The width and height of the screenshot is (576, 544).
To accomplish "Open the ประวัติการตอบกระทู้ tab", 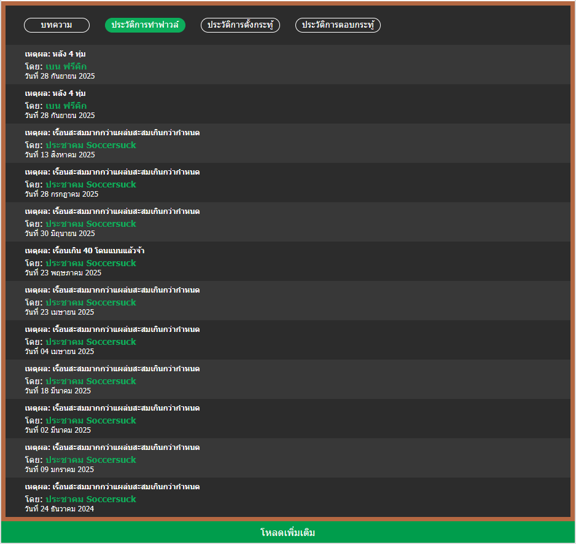I will pyautogui.click(x=338, y=25).
